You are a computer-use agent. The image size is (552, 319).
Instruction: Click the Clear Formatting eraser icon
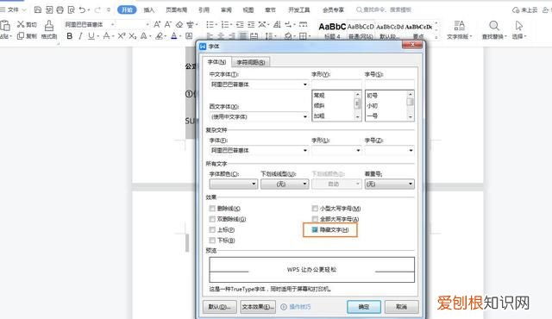coord(179,24)
